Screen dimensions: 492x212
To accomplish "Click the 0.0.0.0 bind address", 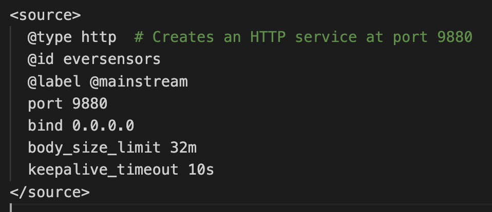I will (x=103, y=126).
